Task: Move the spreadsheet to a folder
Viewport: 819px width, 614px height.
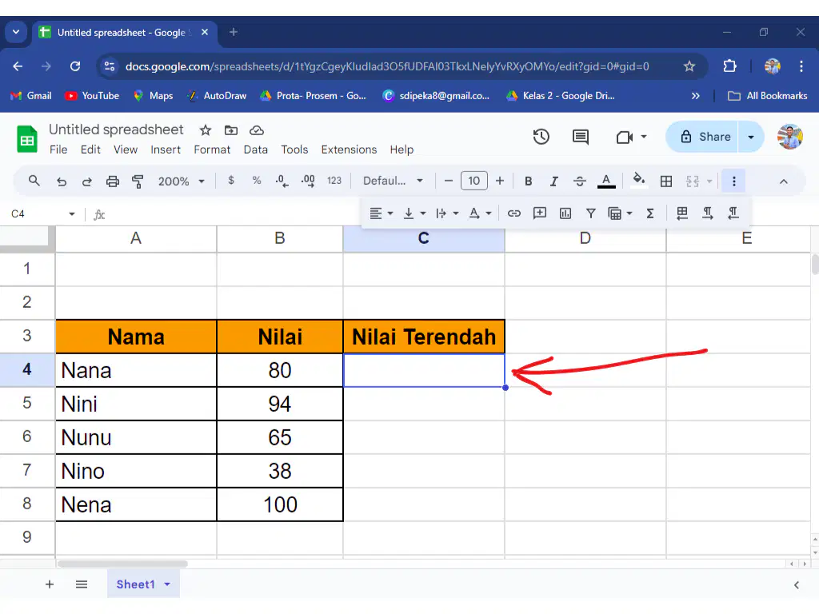Action: click(231, 130)
